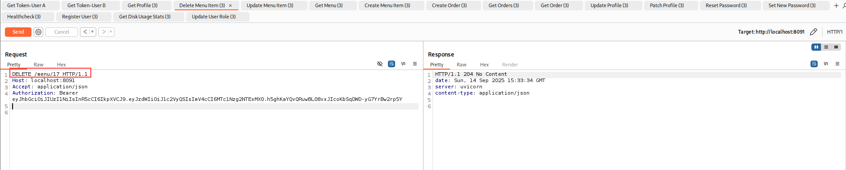Toggle show newline characters in Response
The image size is (846, 170).
[x=826, y=64]
